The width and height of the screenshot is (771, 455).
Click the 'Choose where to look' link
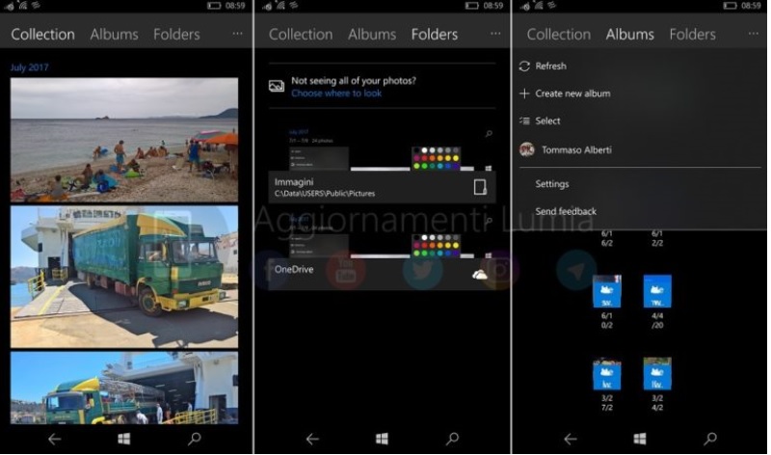coord(336,94)
